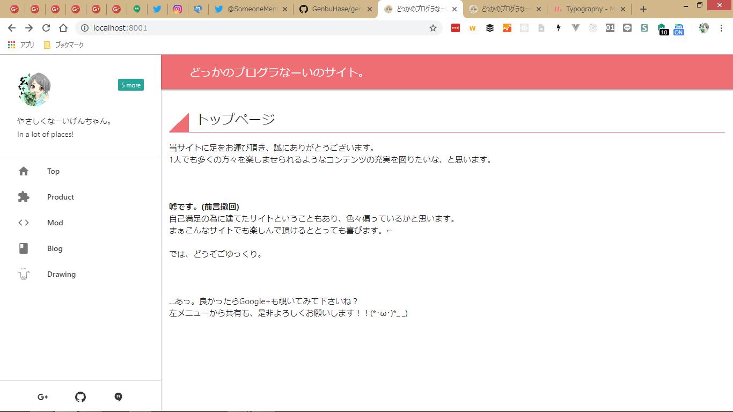Open the GitHub icon in the sidebar footer
Screen dimensions: 733x412
pos(80,397)
